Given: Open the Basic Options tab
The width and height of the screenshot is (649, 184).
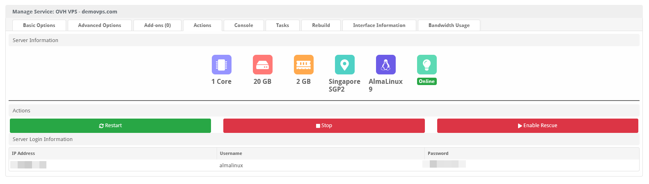Looking at the screenshot, I should coord(39,25).
